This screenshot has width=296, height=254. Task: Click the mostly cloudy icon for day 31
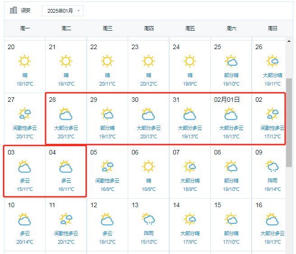[x=190, y=114]
